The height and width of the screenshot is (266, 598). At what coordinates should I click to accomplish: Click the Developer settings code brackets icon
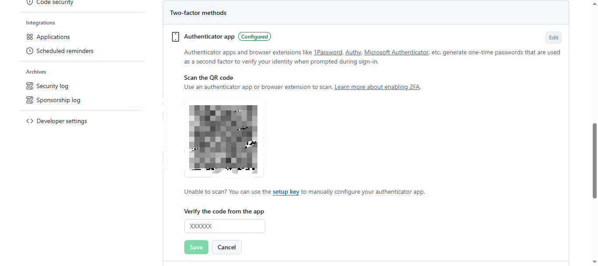pos(30,121)
